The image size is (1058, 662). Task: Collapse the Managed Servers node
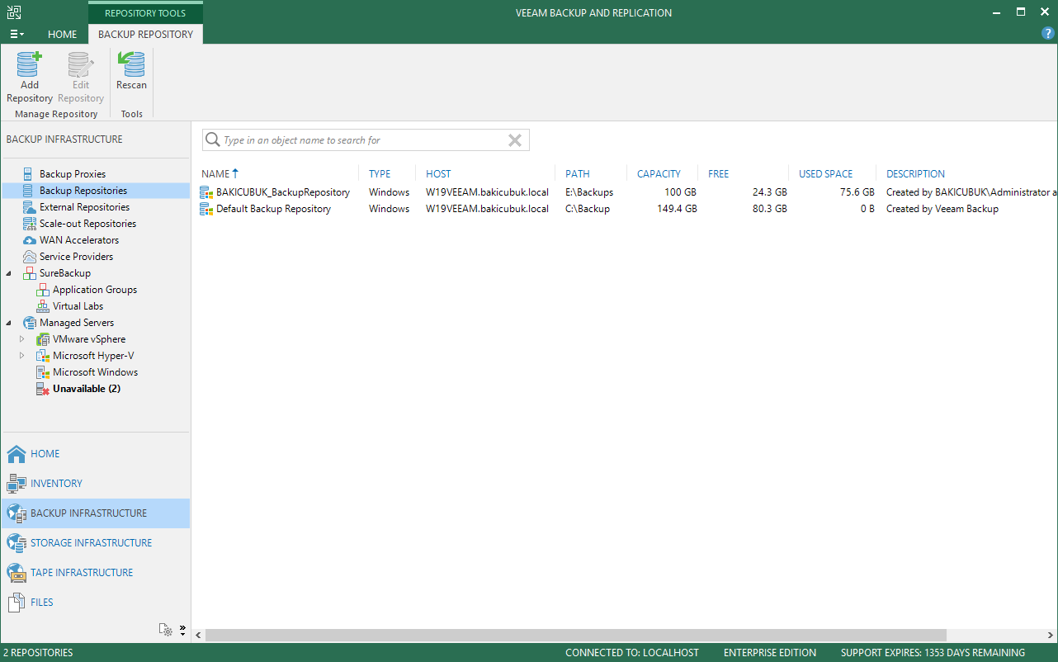(x=9, y=323)
